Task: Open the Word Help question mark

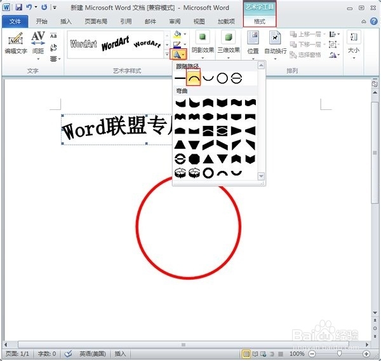Action: (374, 22)
